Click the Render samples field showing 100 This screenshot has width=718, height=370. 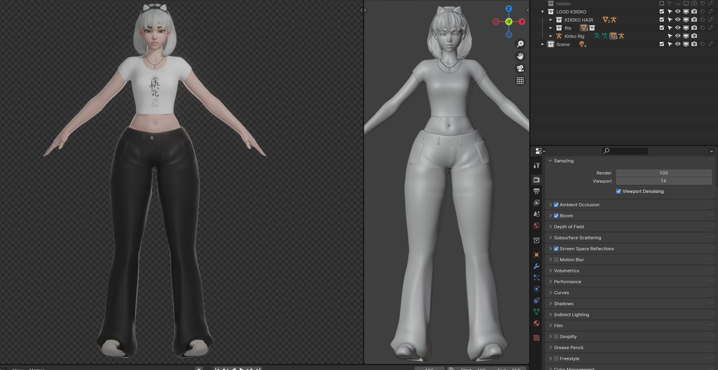click(x=664, y=173)
